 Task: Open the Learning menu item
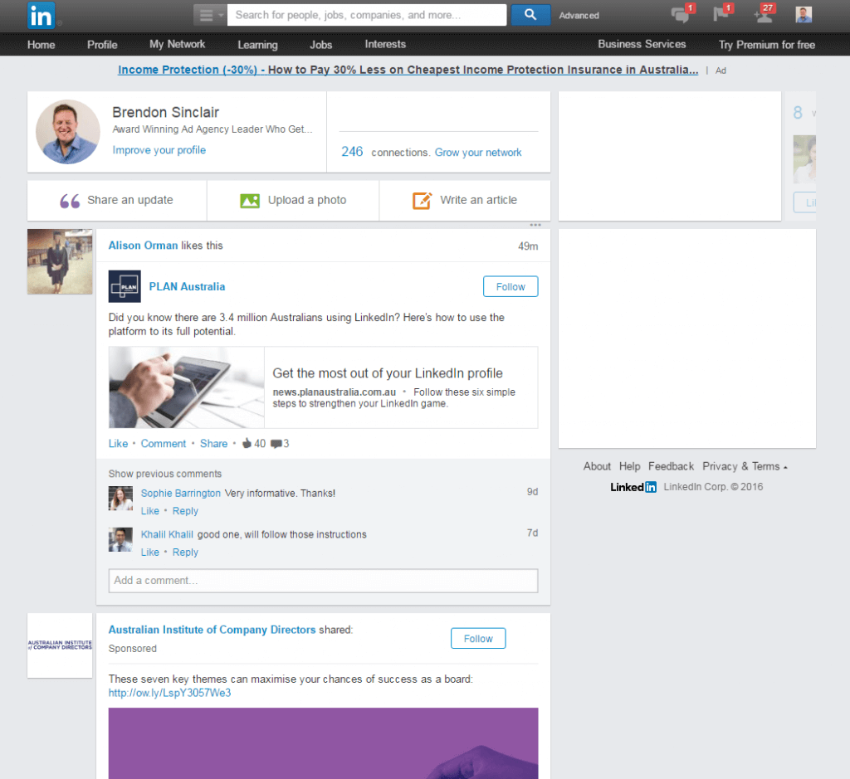point(257,45)
